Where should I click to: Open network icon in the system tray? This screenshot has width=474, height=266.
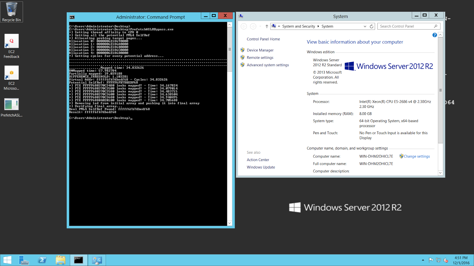click(438, 260)
